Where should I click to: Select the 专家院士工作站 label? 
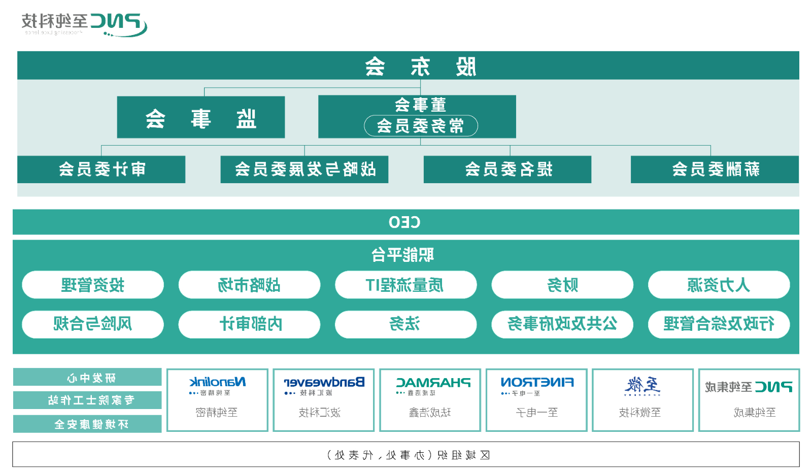(x=87, y=400)
